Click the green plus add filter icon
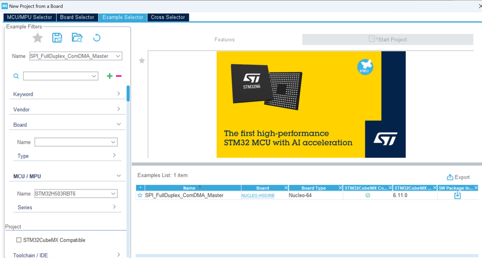Image resolution: width=482 pixels, height=258 pixels. tap(110, 76)
